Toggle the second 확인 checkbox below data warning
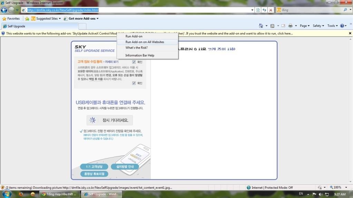 click(134, 83)
